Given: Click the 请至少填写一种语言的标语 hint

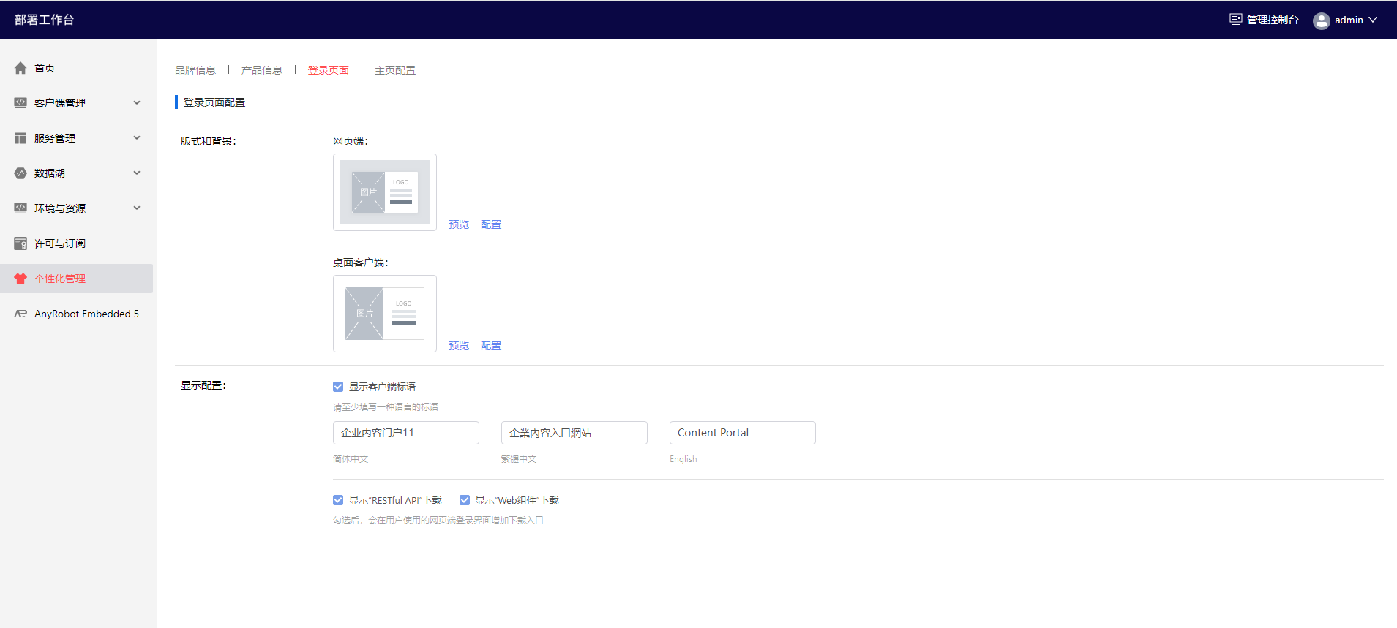Looking at the screenshot, I should [386, 407].
